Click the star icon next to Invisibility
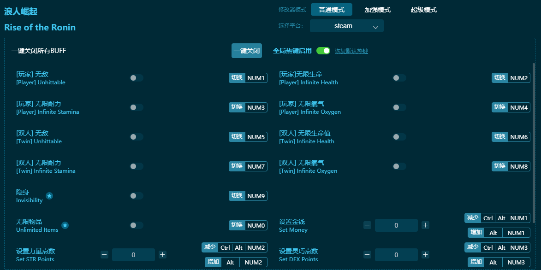Image resolution: width=541 pixels, height=270 pixels. point(48,195)
